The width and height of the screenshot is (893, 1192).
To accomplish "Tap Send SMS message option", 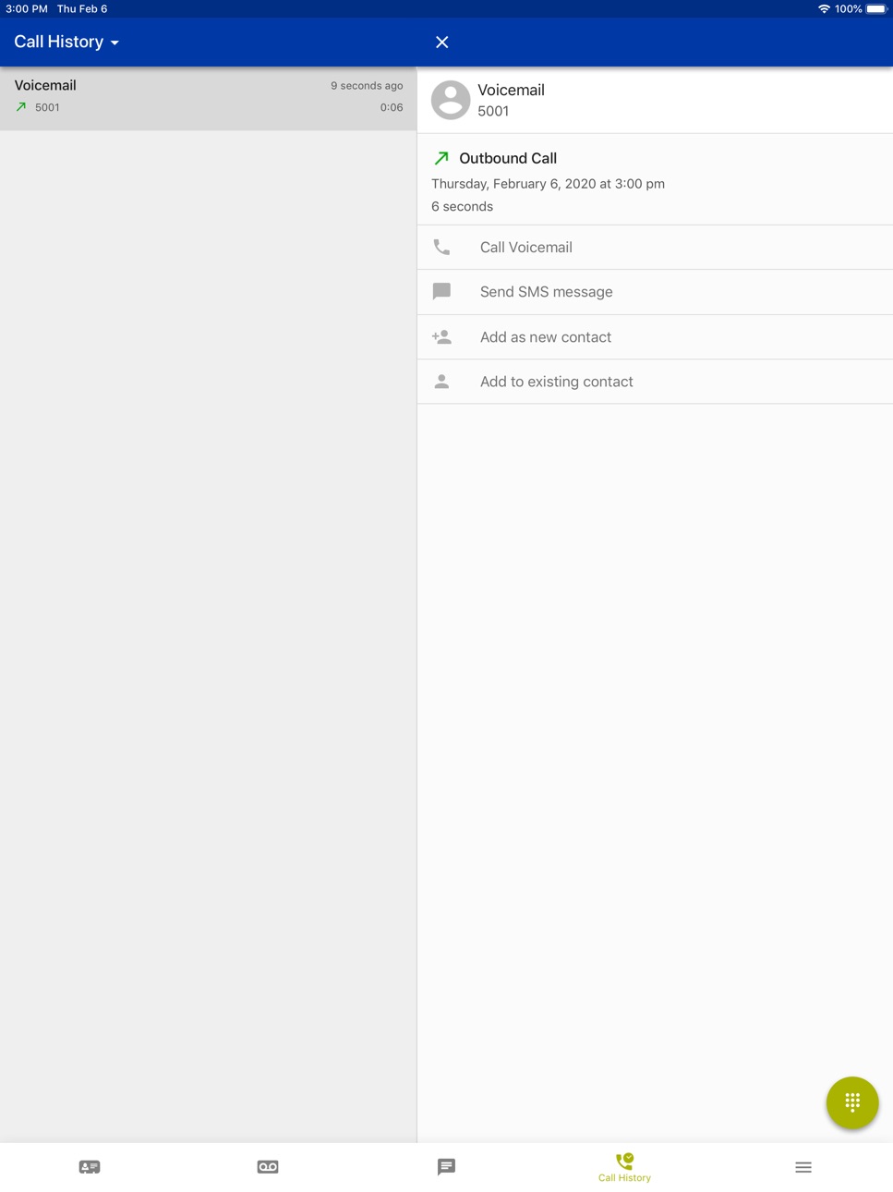I will click(655, 292).
